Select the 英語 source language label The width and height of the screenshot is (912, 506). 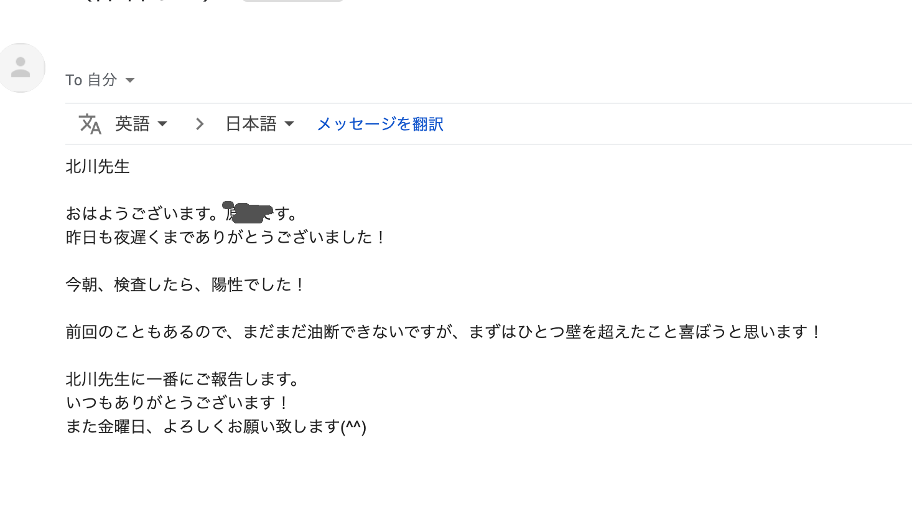click(x=132, y=124)
